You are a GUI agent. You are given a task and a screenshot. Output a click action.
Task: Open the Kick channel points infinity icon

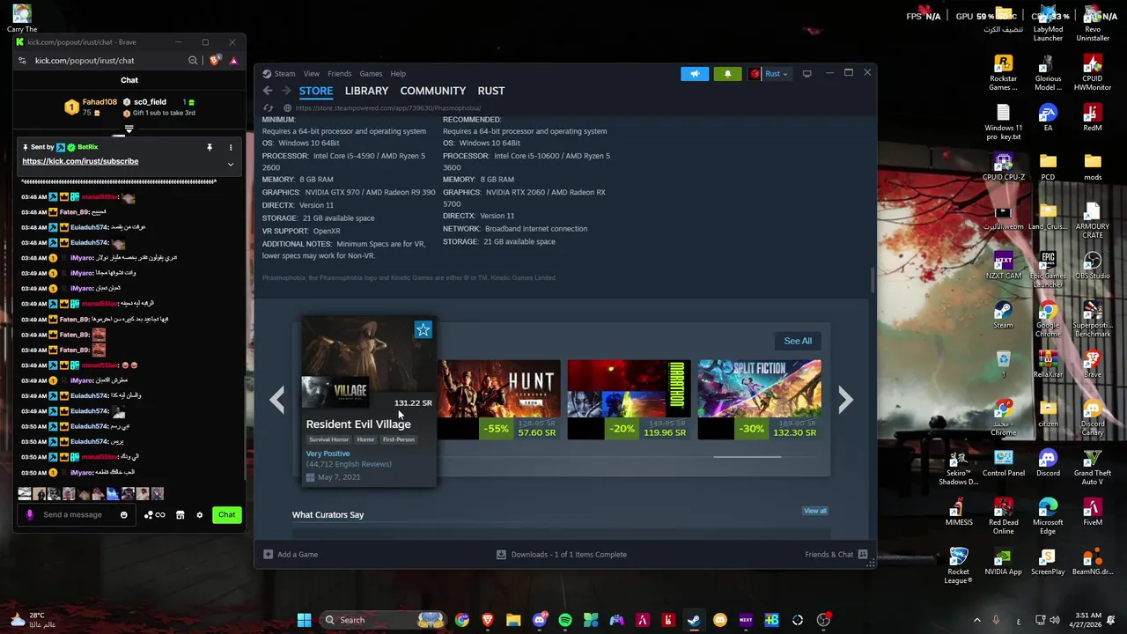pyautogui.click(x=154, y=515)
